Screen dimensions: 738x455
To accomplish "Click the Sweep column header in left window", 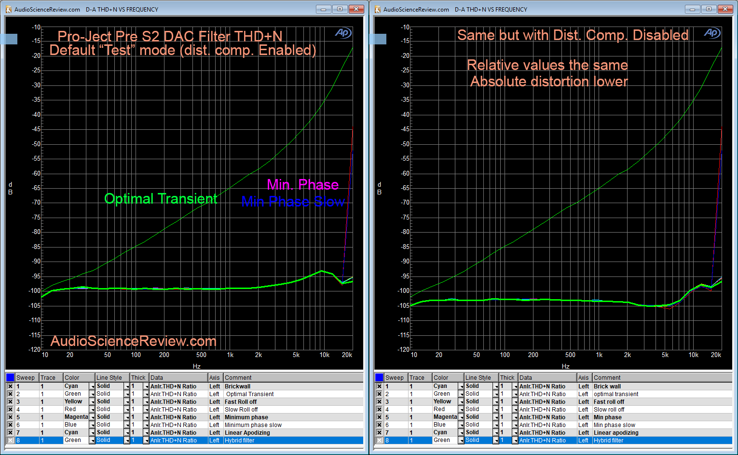I will (27, 378).
